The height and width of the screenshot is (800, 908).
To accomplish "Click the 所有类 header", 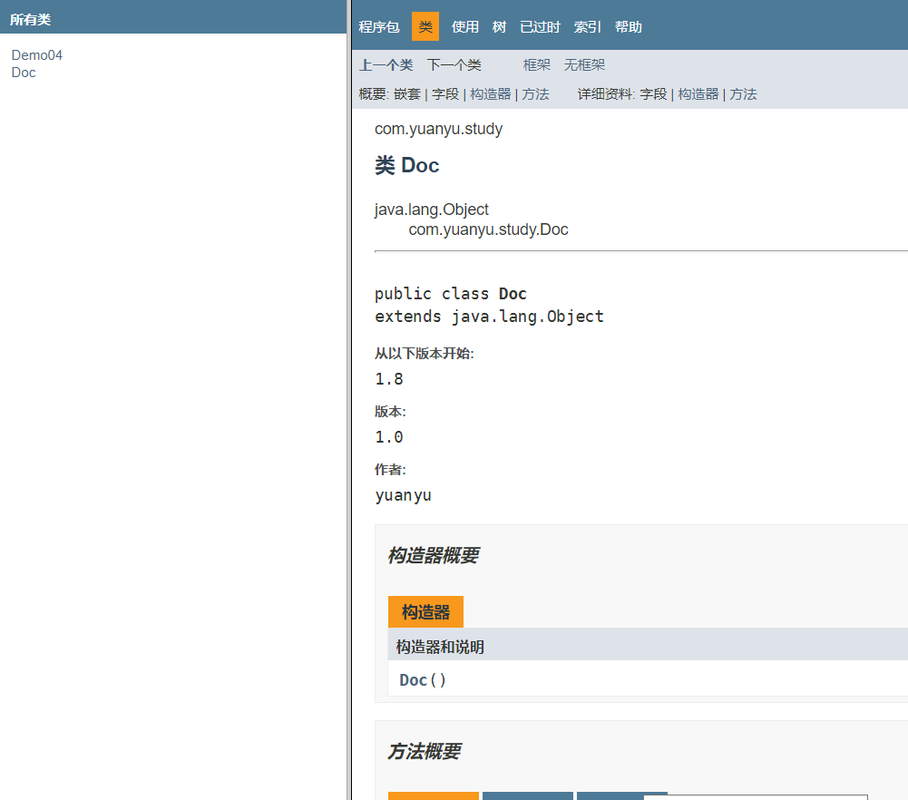I will 30,20.
